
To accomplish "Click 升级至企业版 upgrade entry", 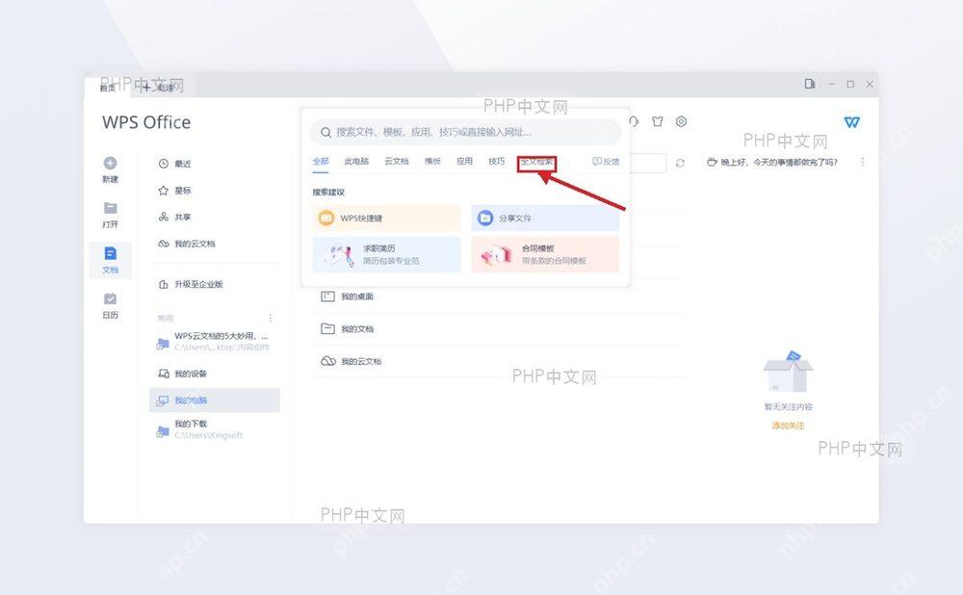I will click(x=191, y=284).
